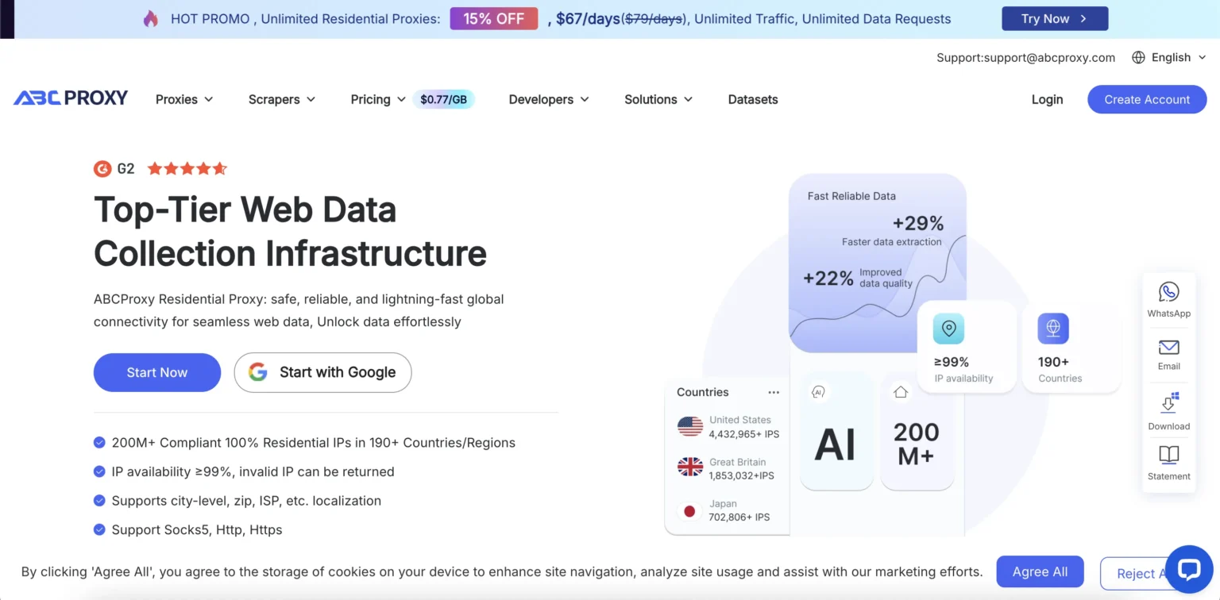Open WhatsApp contact from sidebar
The height and width of the screenshot is (600, 1220).
tap(1168, 298)
